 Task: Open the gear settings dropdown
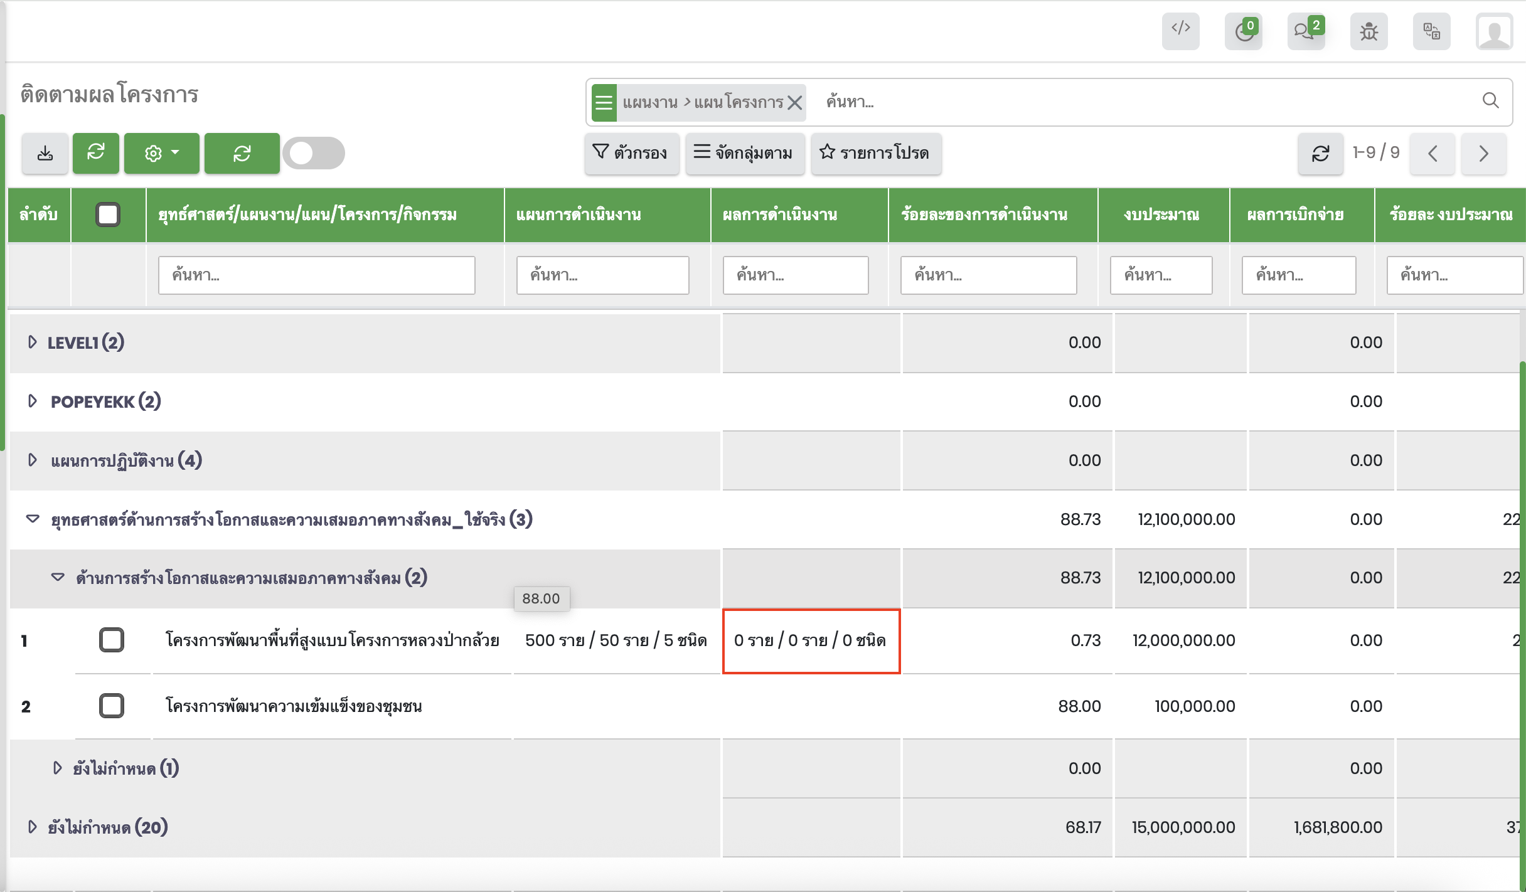161,153
